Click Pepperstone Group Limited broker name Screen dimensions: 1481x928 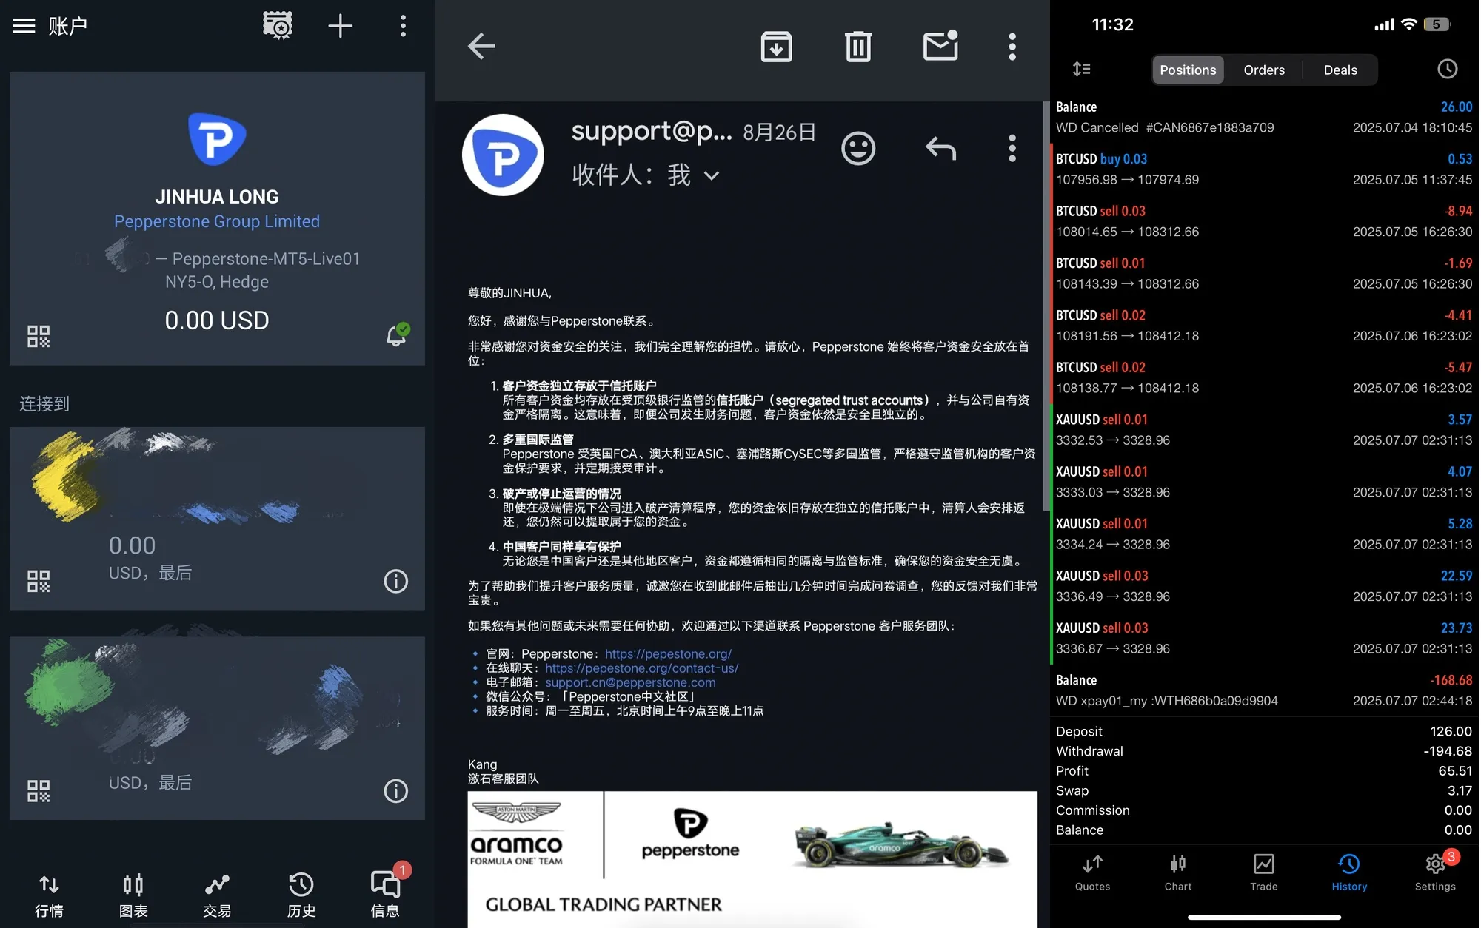217,221
